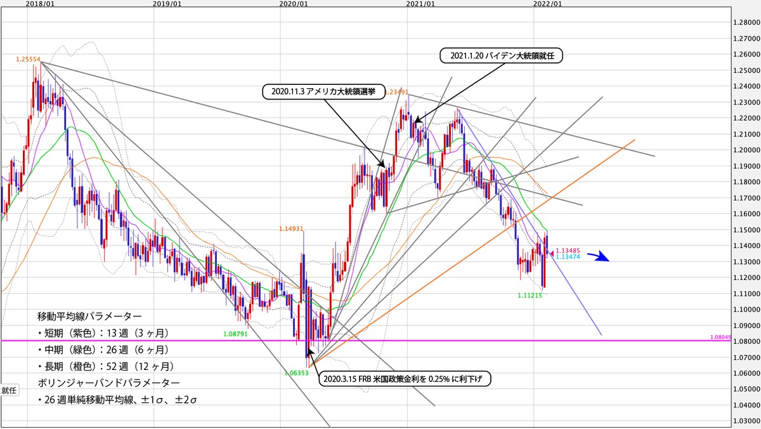Click the 移動平均線パラメーター heading
Image resolution: width=761 pixels, height=429 pixels.
[x=89, y=315]
